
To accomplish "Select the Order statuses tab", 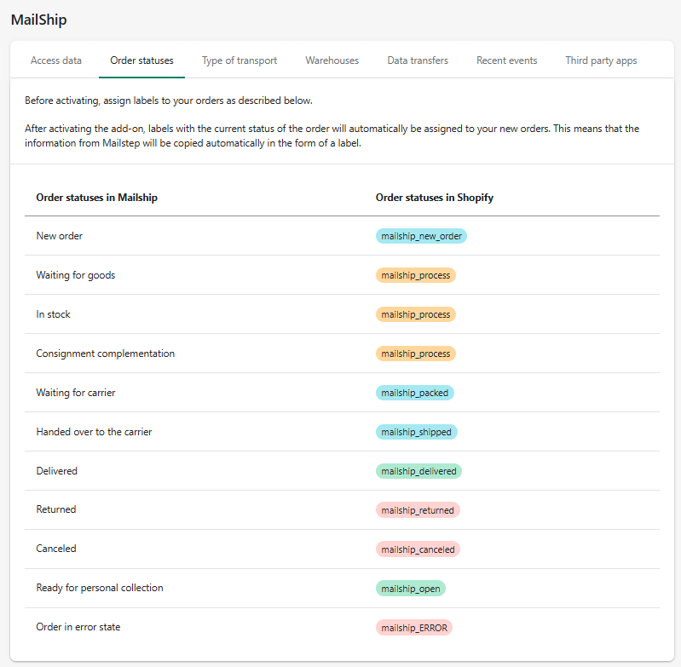I will [x=141, y=60].
